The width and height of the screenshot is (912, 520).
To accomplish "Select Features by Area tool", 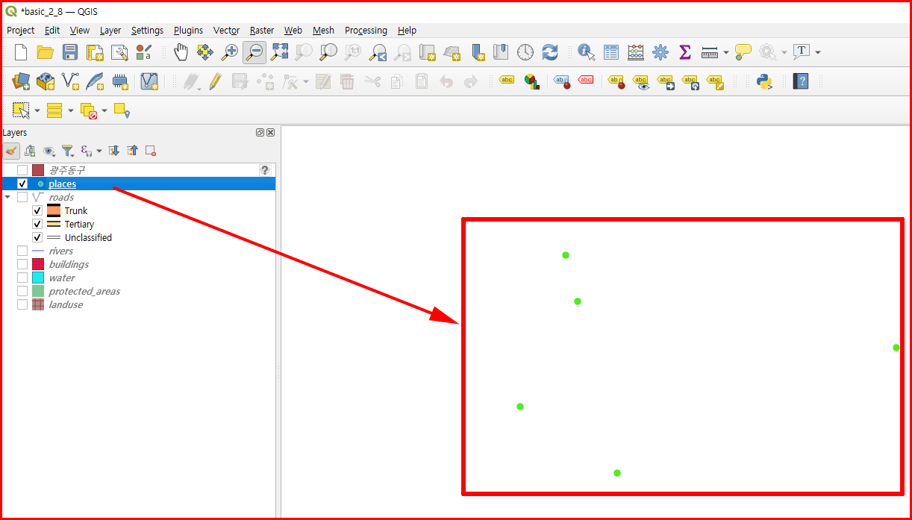I will coord(21,110).
